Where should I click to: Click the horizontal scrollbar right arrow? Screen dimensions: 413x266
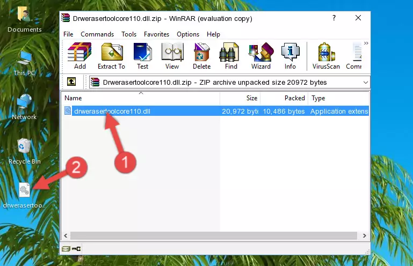pyautogui.click(x=365, y=236)
